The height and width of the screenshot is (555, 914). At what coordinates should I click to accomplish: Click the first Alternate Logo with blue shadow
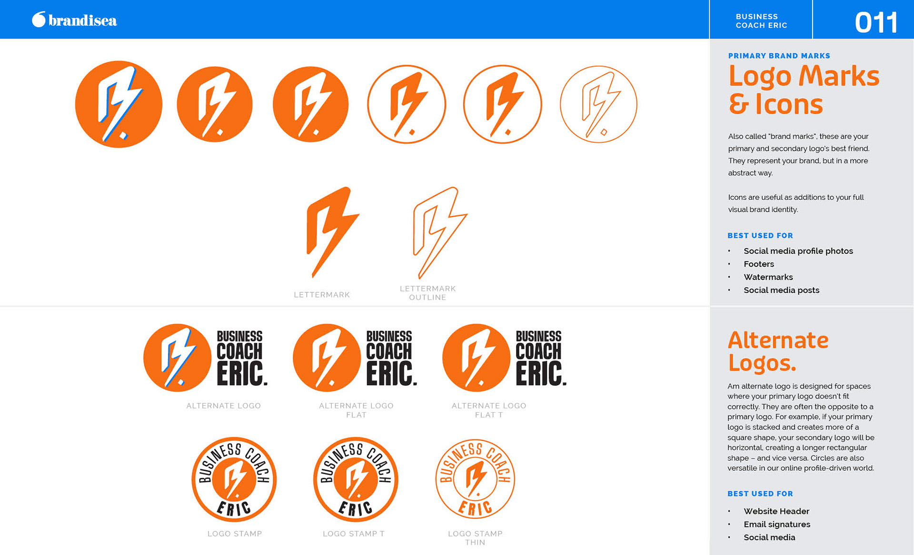pyautogui.click(x=206, y=358)
